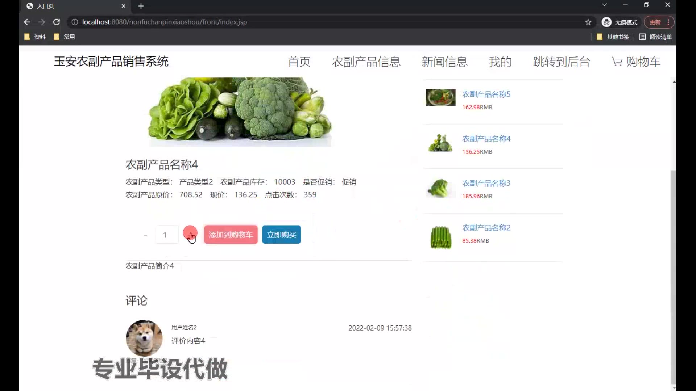Expand the tab search chevron dropdown

pyautogui.click(x=604, y=5)
